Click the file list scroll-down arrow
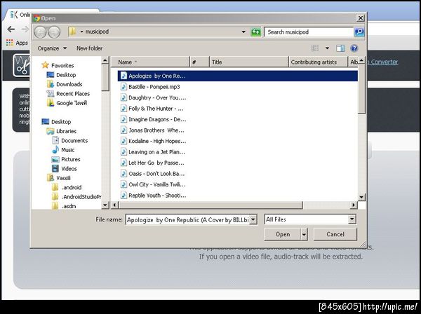The image size is (421, 314). pyautogui.click(x=361, y=198)
